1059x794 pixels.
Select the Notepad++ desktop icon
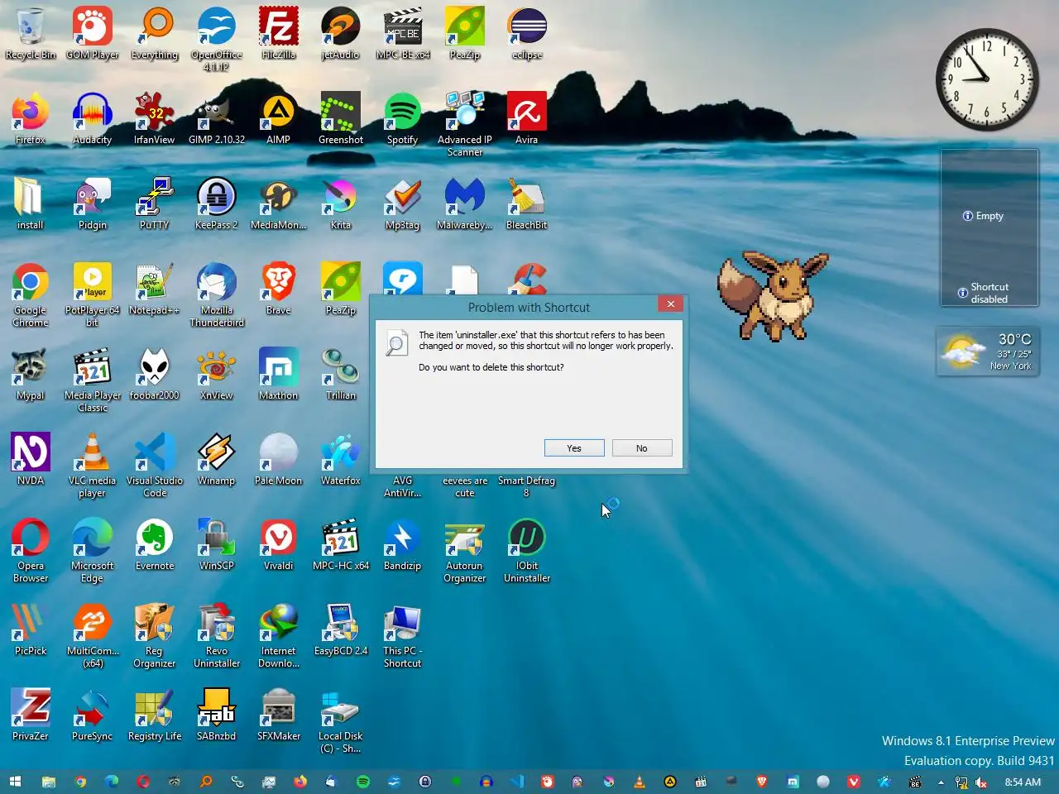click(155, 289)
